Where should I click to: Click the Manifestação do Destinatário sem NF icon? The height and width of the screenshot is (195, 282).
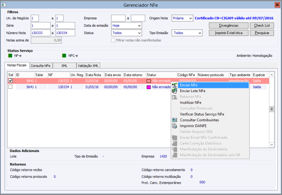coord(174,155)
